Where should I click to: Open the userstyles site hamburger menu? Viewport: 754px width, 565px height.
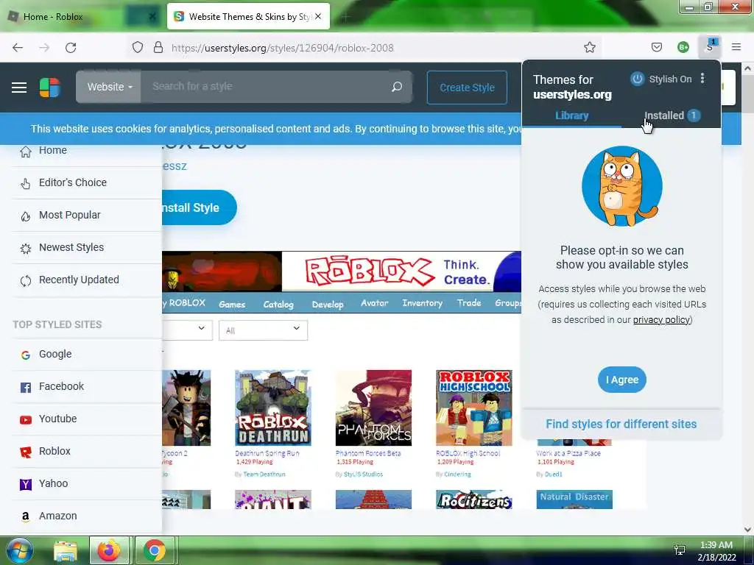pos(19,88)
